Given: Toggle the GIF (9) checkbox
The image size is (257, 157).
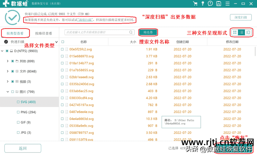Looking at the screenshot, I should [x=18, y=122].
